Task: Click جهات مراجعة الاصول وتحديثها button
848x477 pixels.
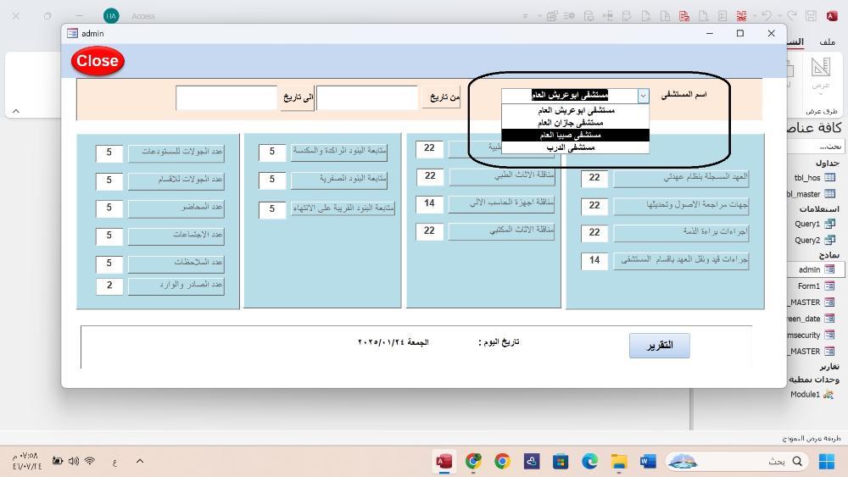Action: [681, 205]
